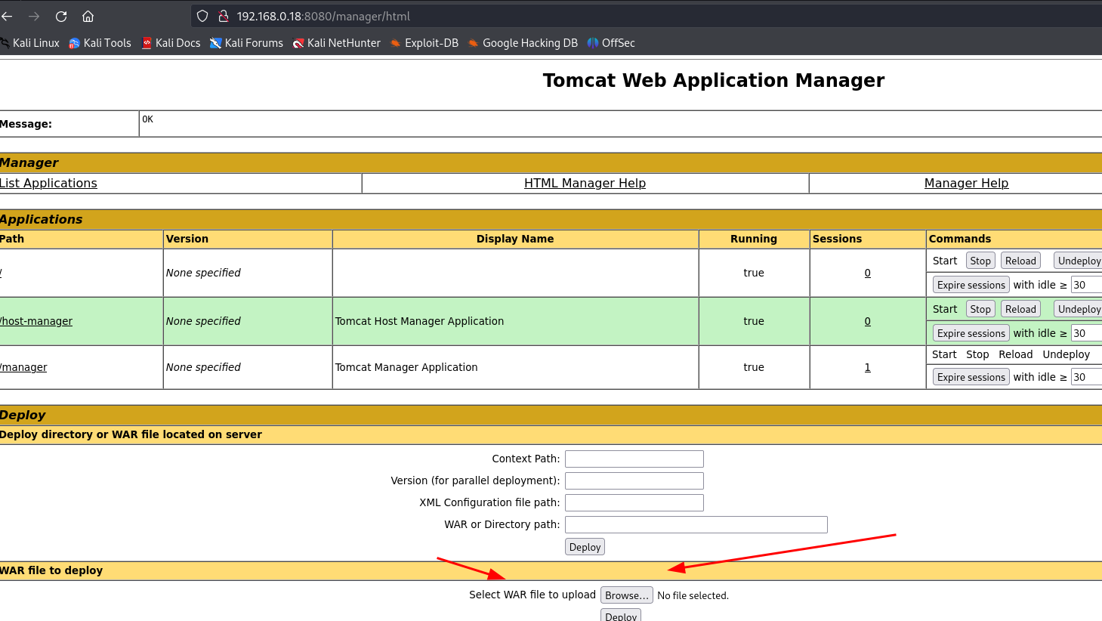Click the back navigation arrow
This screenshot has width=1102, height=621.
click(7, 16)
